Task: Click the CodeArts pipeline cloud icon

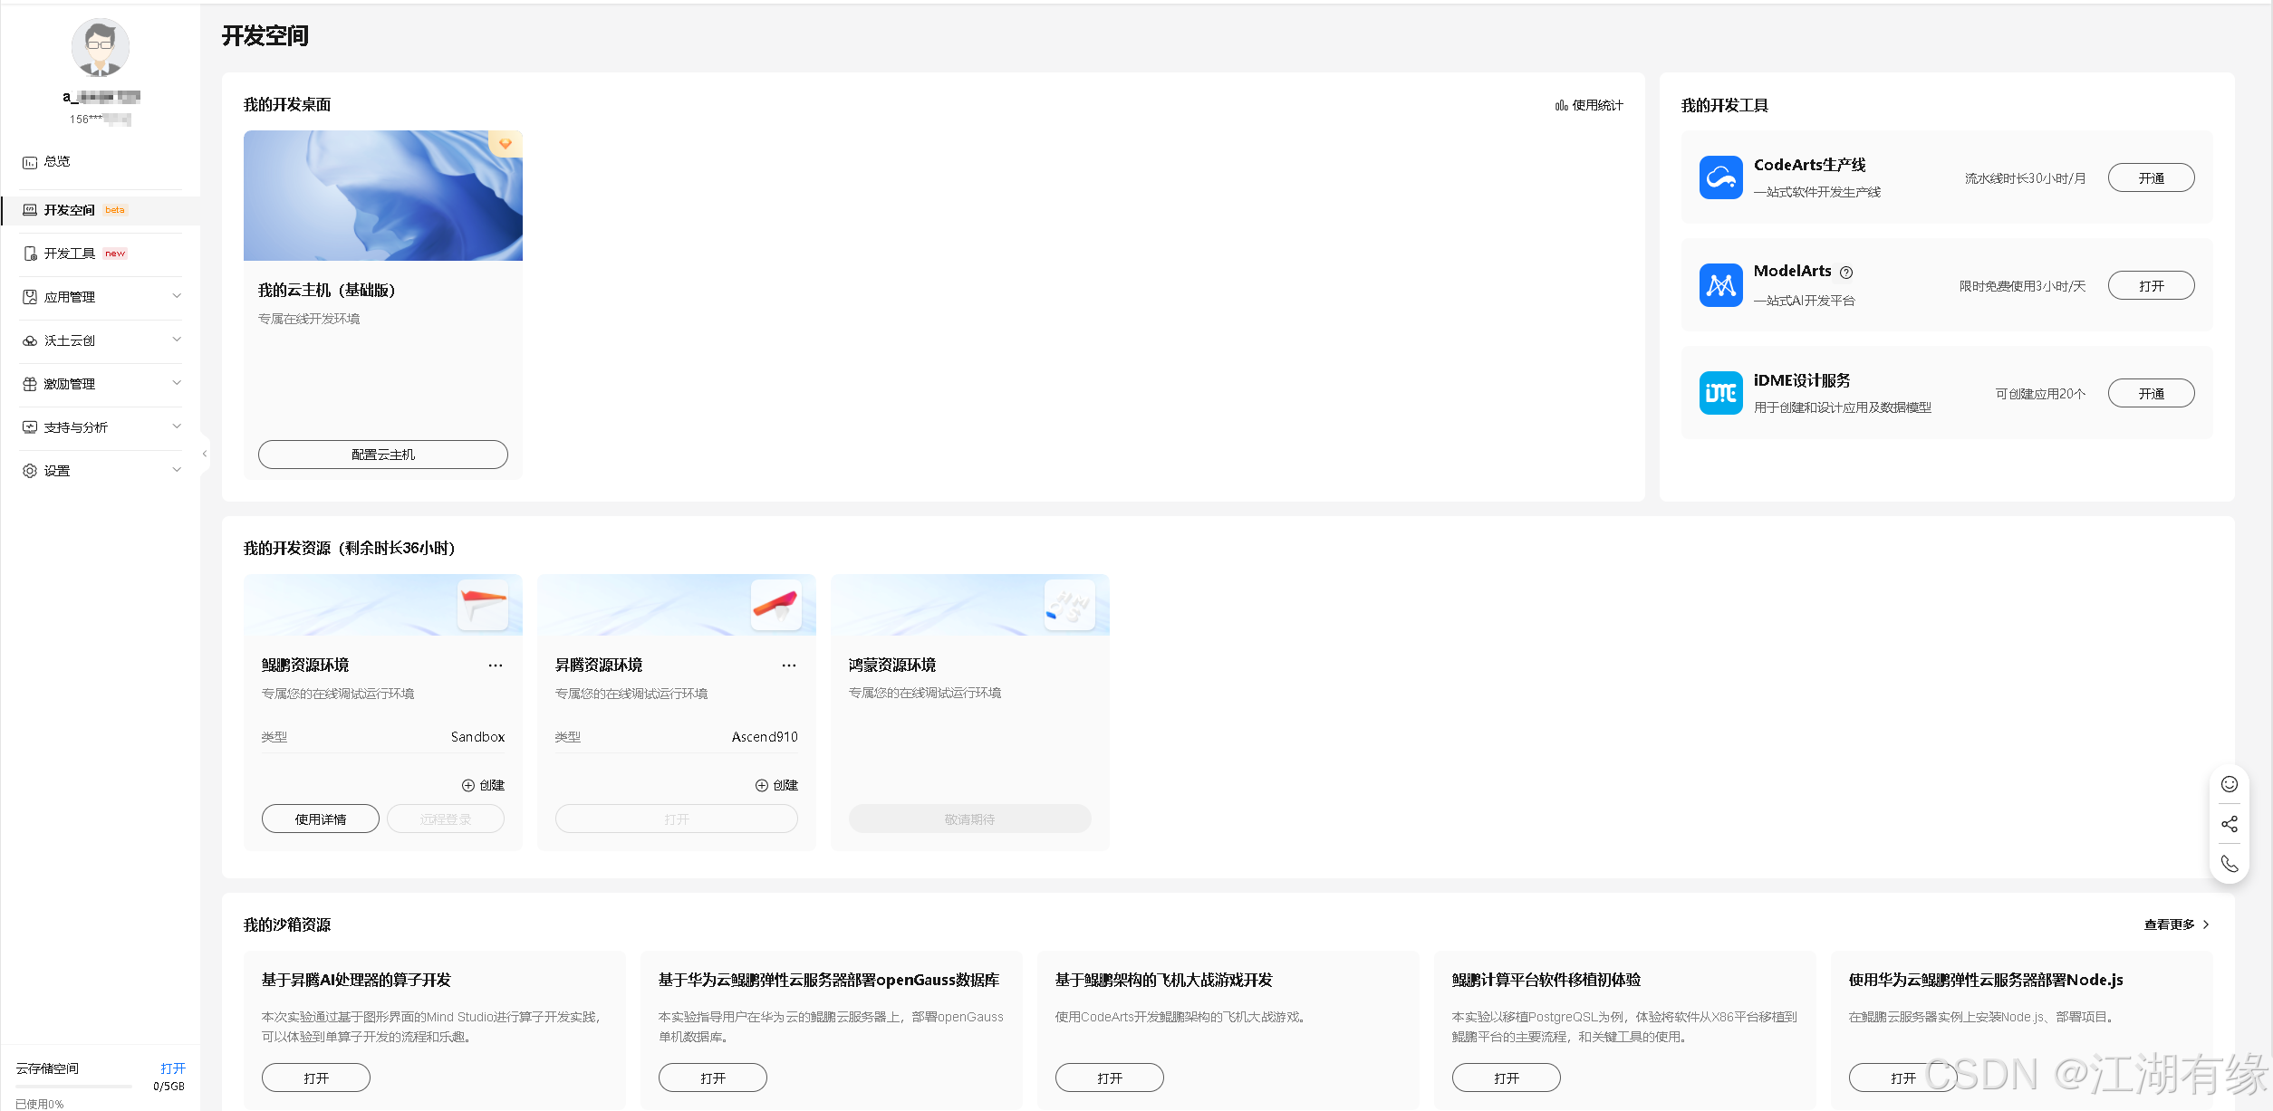Action: 1720,177
